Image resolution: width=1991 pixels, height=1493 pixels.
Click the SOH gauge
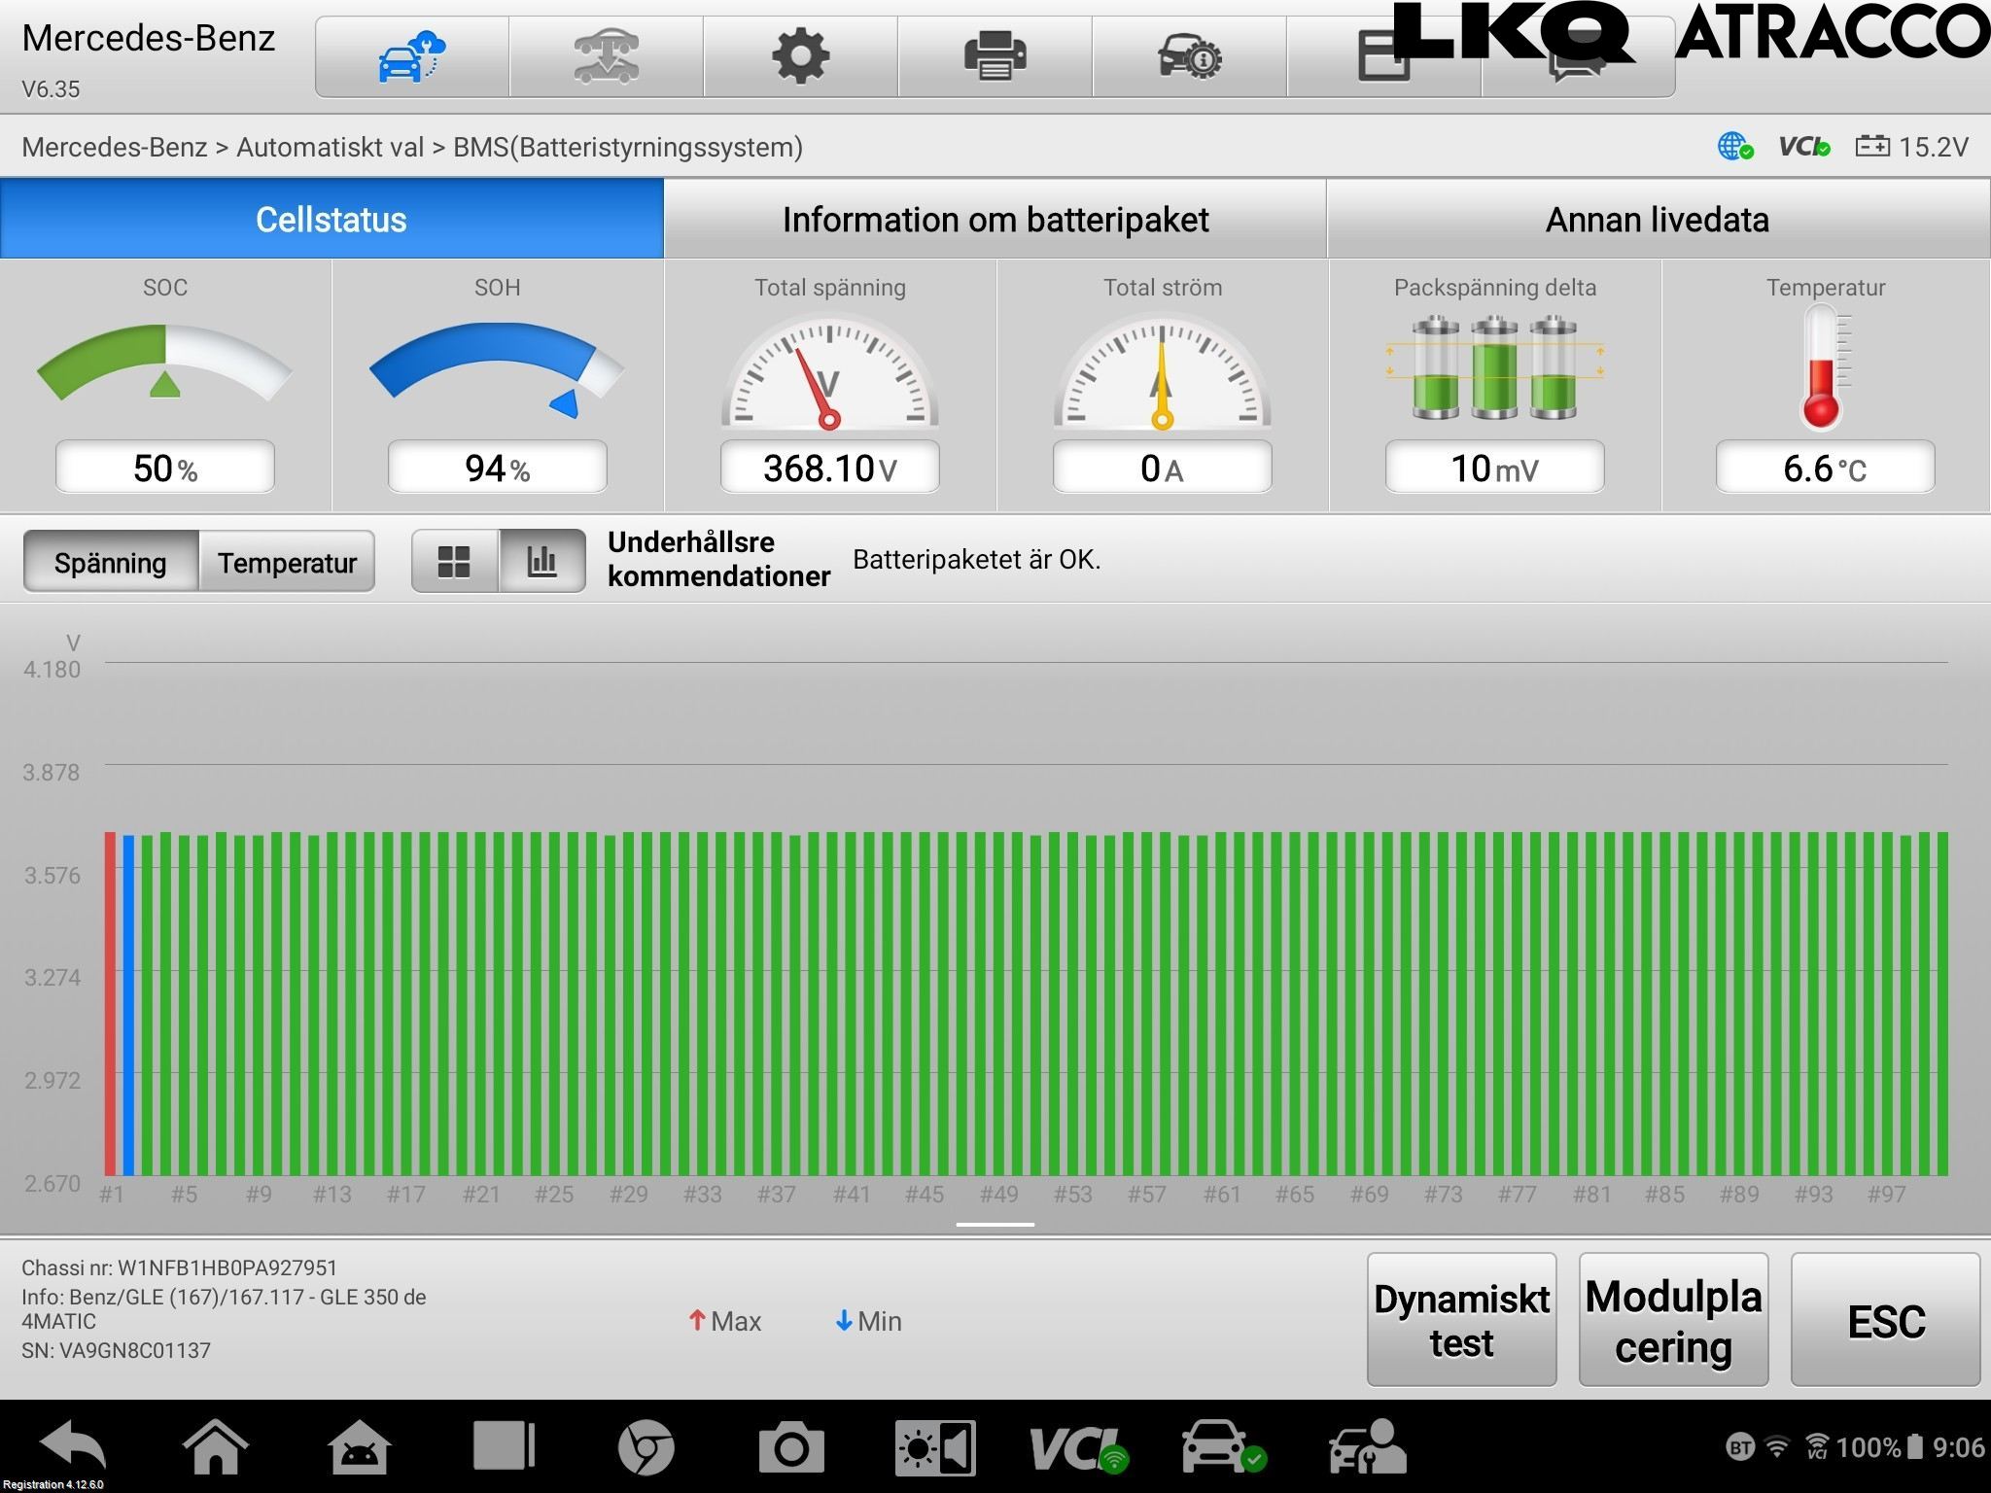point(497,369)
